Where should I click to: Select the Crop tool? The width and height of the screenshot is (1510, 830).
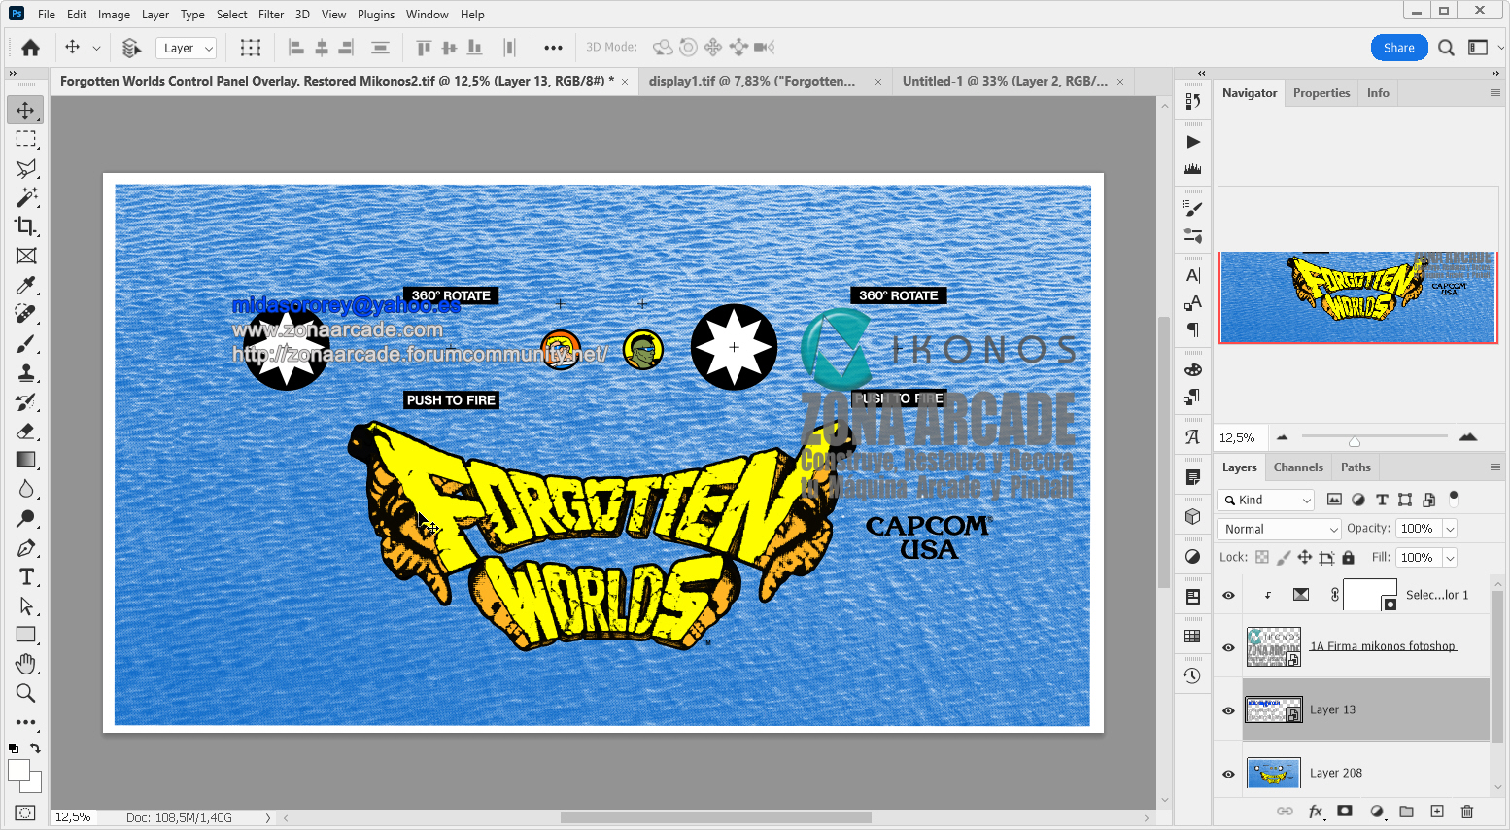25,226
